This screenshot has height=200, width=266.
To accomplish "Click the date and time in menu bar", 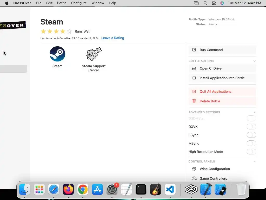I will [x=244, y=3].
